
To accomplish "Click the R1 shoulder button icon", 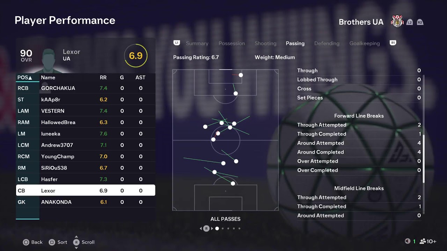I will coord(393,43).
